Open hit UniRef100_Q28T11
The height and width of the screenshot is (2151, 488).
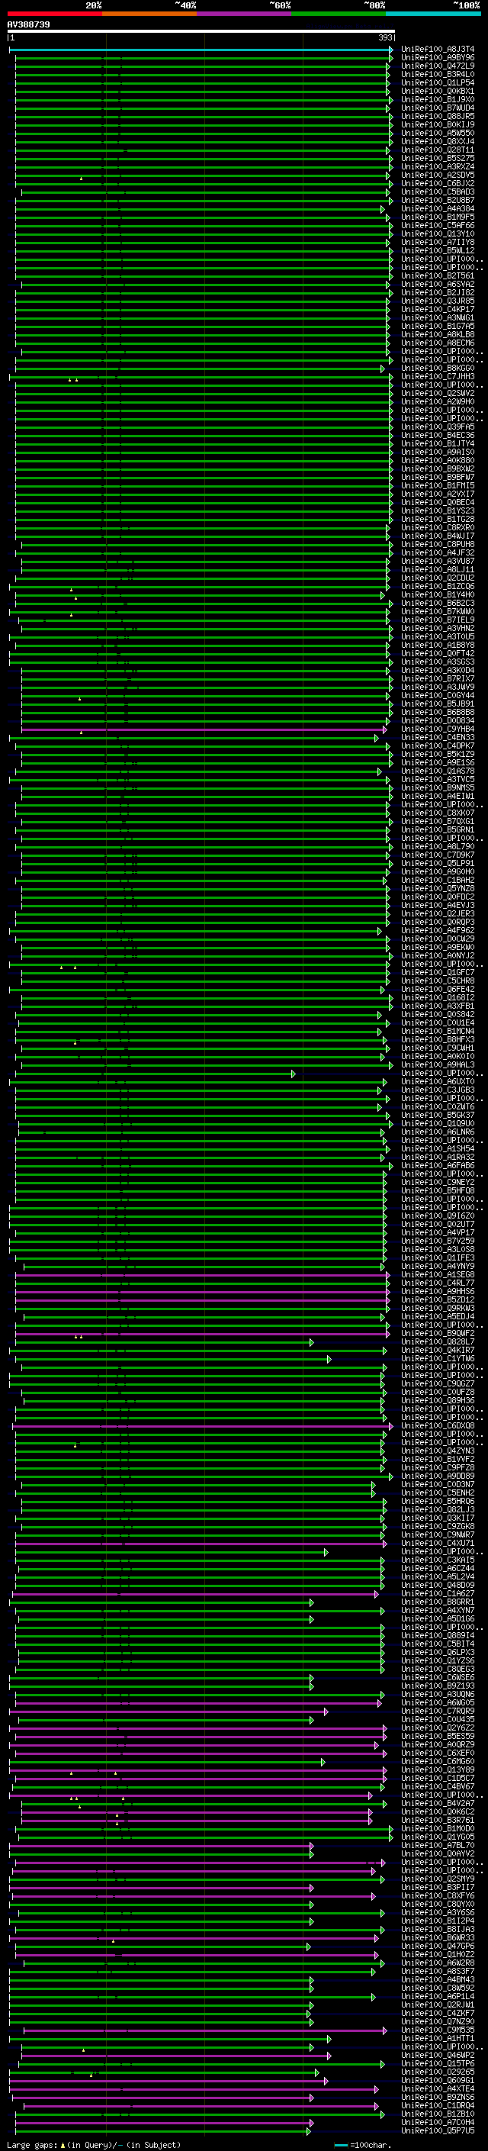point(438,150)
